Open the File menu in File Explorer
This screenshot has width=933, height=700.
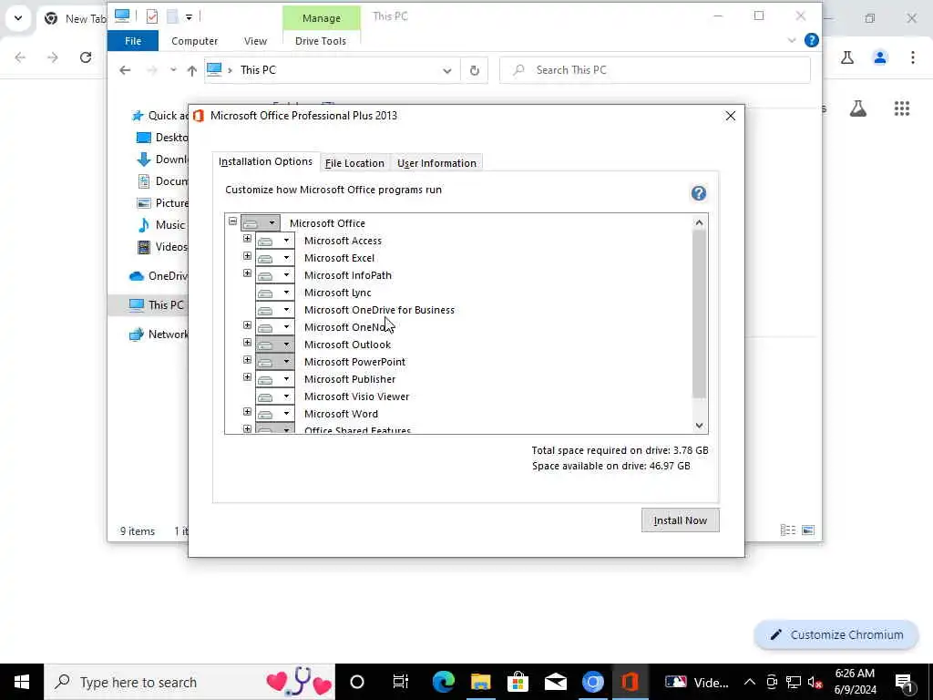(x=133, y=41)
